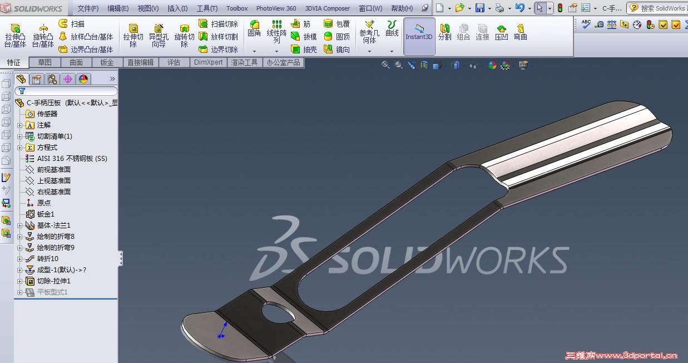The height and width of the screenshot is (363, 688).
Task: Open dropdown arrow under 线性阵列 pattern
Action: [x=276, y=51]
